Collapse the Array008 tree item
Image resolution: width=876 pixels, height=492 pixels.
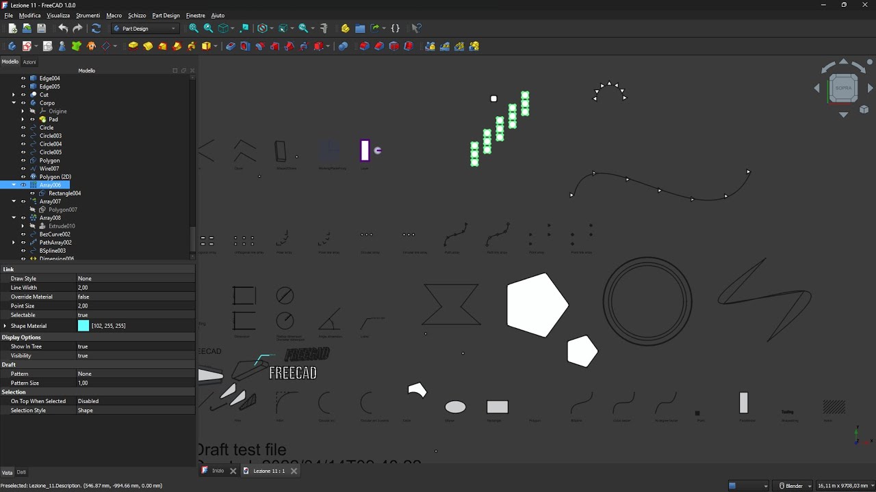(x=14, y=218)
